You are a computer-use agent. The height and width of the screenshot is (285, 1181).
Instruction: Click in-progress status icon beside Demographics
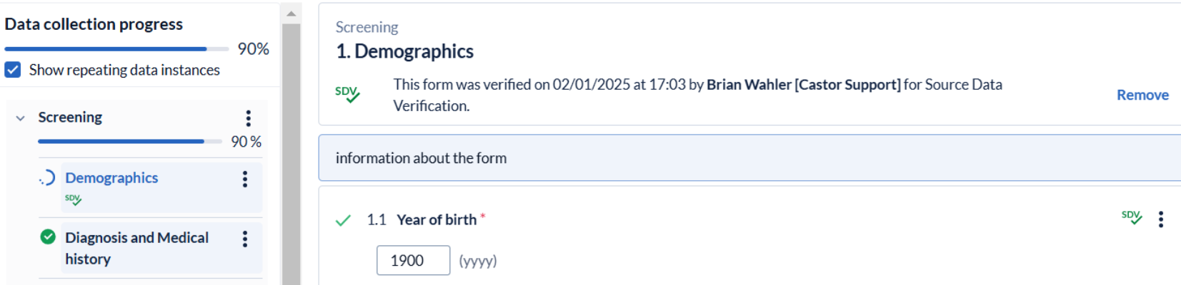tap(47, 178)
